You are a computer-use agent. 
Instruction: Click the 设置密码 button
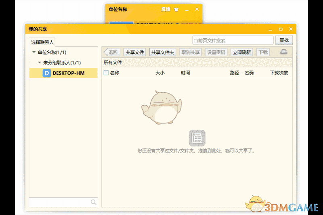[x=216, y=52]
